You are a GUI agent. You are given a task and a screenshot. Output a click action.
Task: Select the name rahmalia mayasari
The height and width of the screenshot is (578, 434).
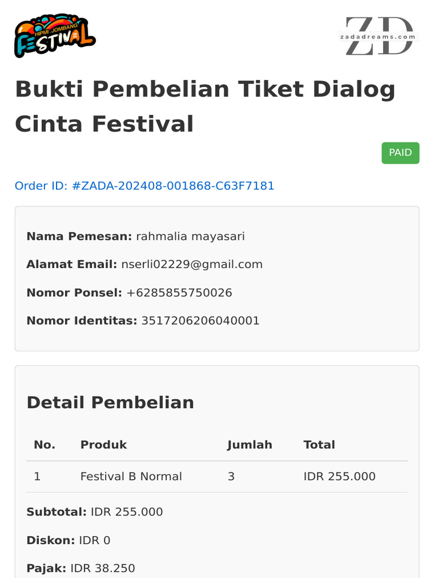(190, 236)
